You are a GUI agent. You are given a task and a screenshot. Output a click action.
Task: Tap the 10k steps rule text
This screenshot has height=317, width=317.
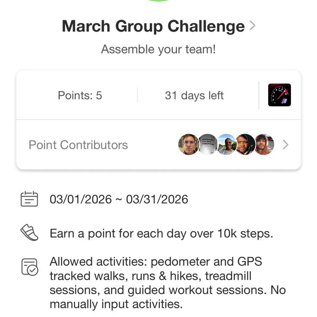(x=161, y=233)
